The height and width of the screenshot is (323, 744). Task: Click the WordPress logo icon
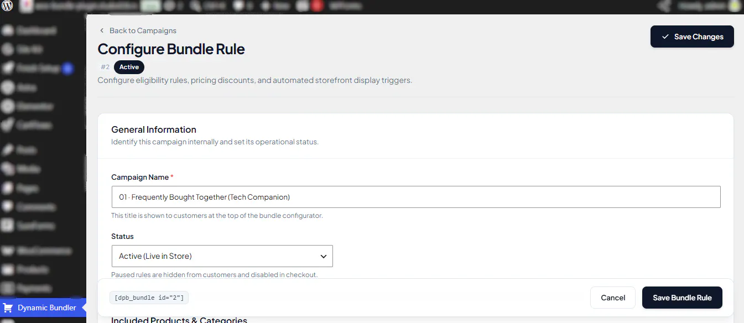[x=8, y=7]
